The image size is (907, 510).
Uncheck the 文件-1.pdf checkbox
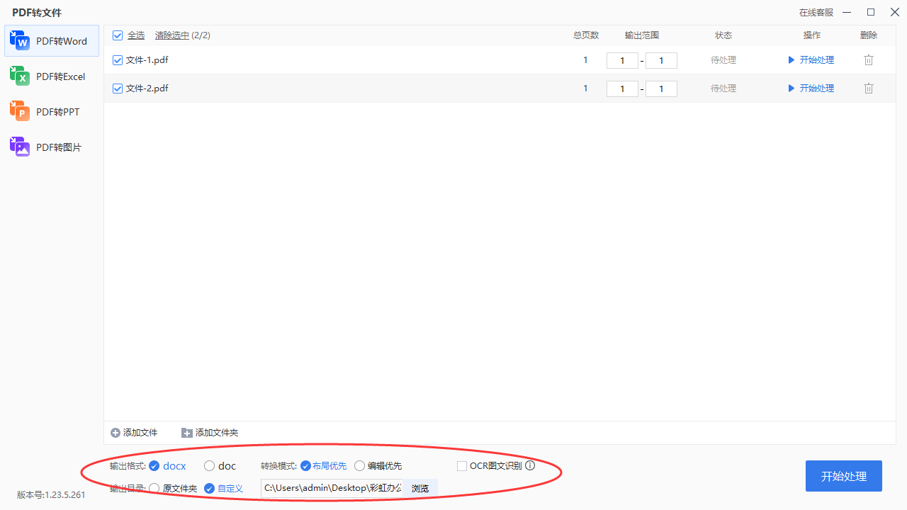pos(118,60)
